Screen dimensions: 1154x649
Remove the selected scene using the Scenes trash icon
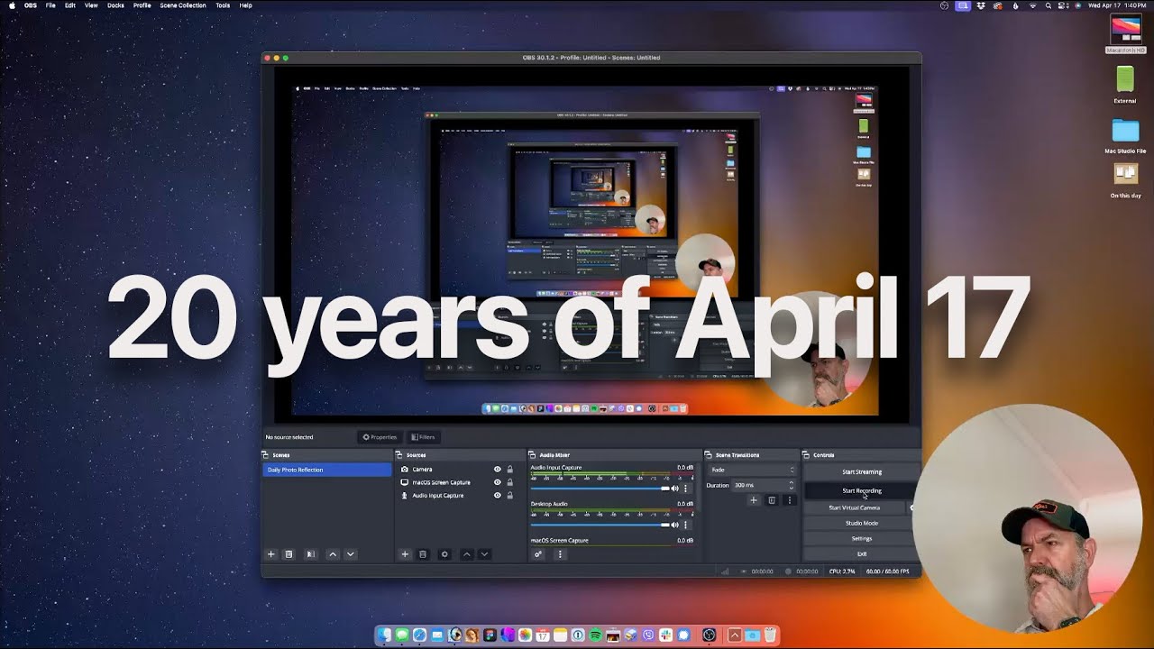click(x=288, y=554)
